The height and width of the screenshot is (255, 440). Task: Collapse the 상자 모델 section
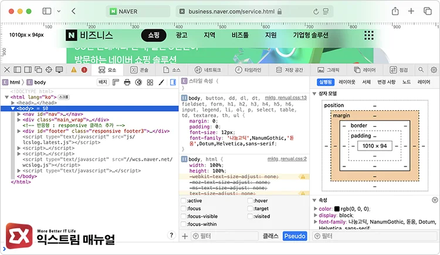314,93
